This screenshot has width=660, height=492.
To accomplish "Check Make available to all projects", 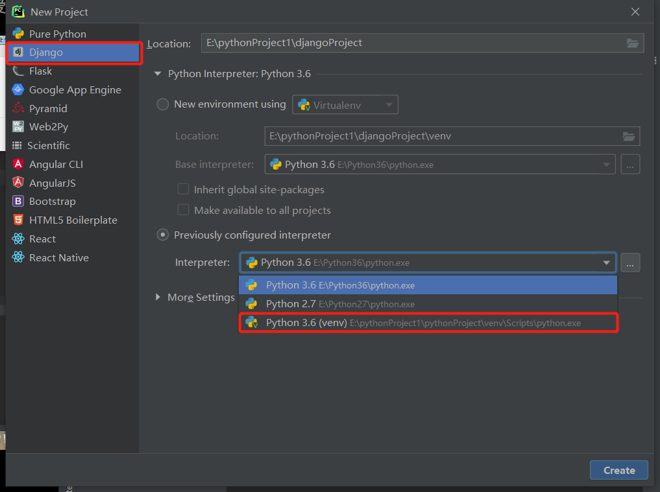I will 183,209.
